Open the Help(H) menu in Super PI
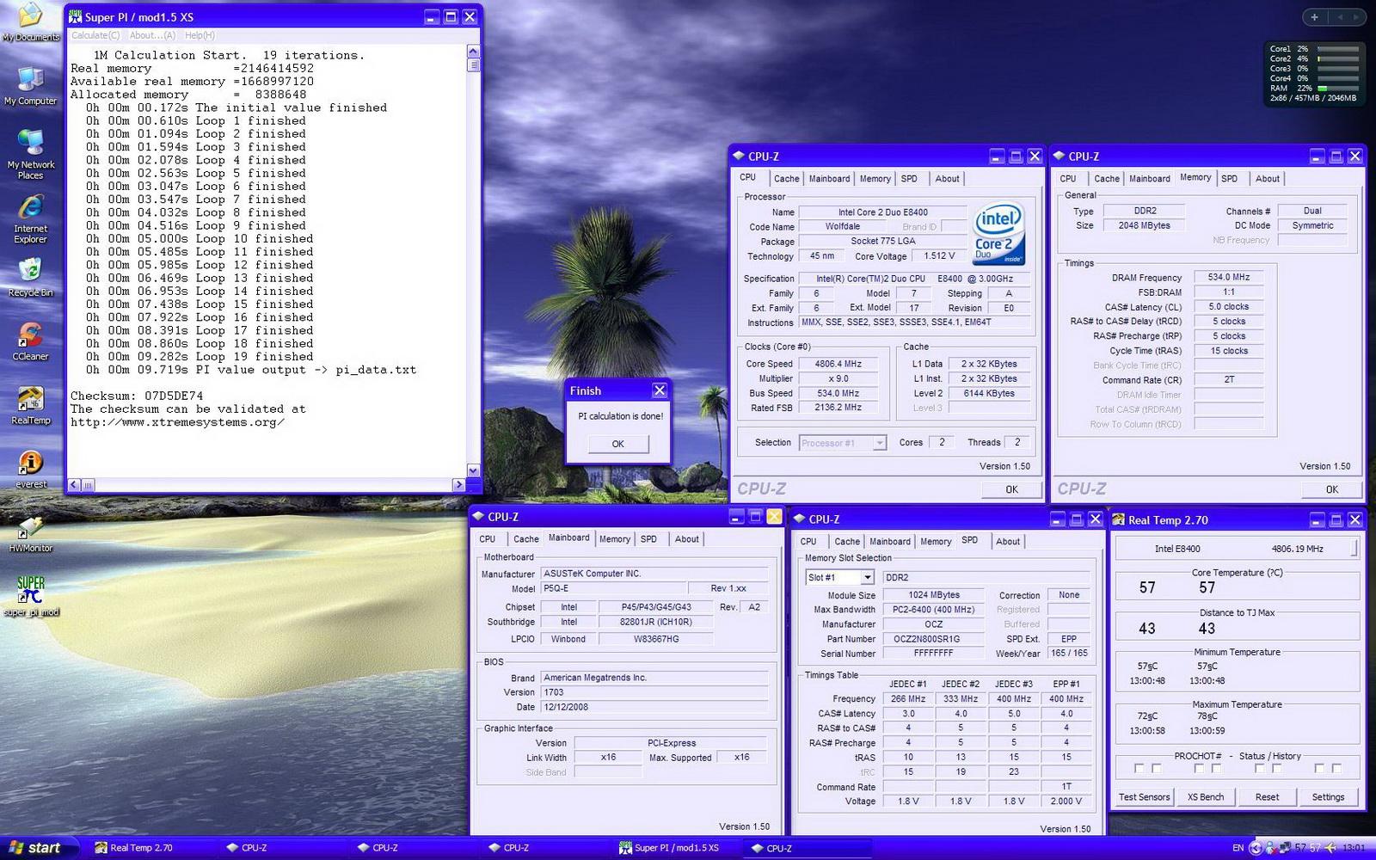The width and height of the screenshot is (1376, 860). (200, 35)
